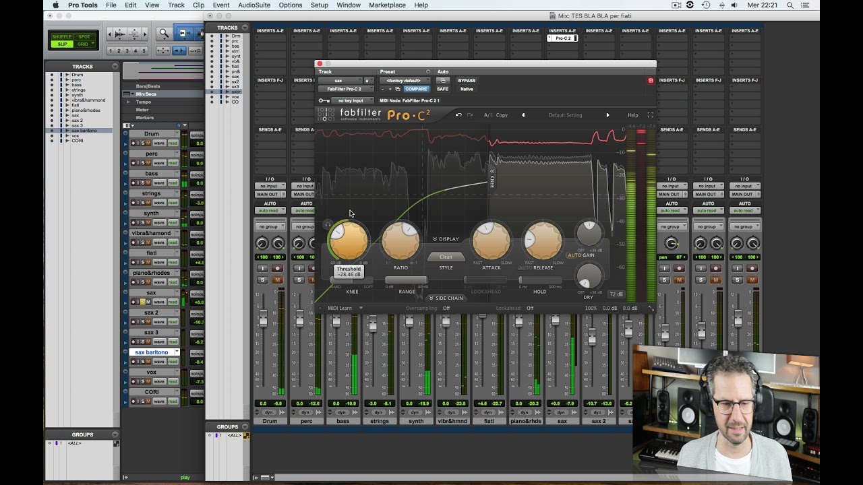This screenshot has width=863, height=485.
Task: Toggle Pro-C 2 full screen icon
Action: 650,115
